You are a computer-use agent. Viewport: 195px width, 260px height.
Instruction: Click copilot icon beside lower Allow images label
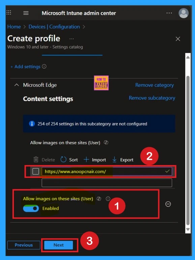tap(99, 199)
